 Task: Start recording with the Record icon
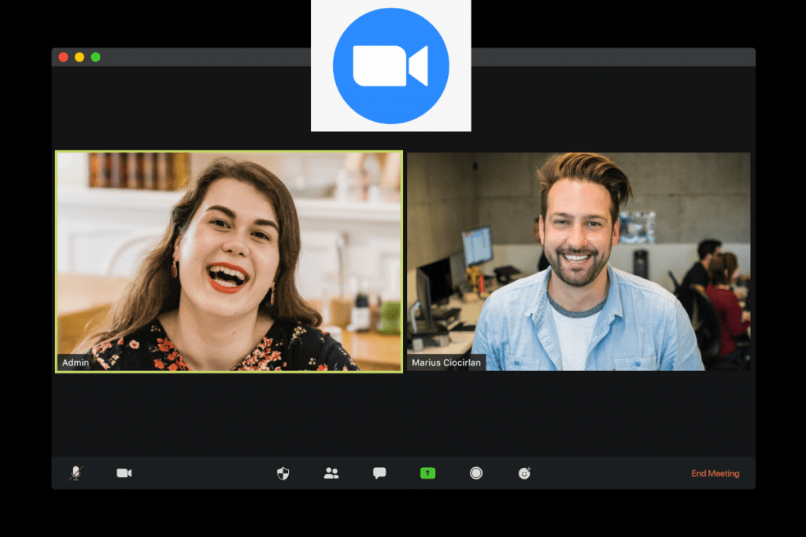(x=476, y=473)
